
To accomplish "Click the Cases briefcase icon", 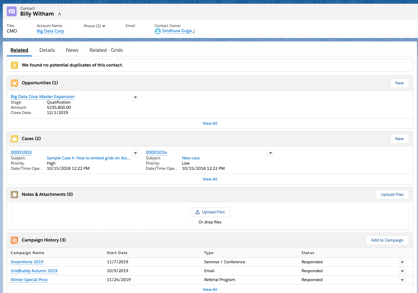I will point(14,139).
